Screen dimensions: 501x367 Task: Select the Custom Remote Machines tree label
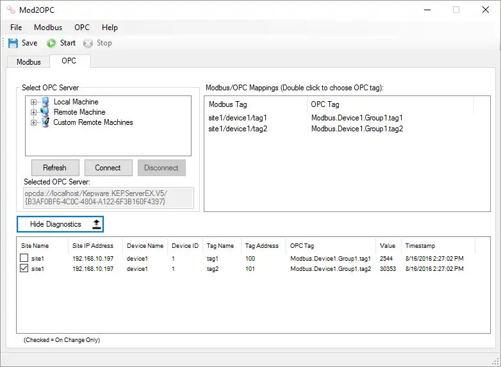click(x=93, y=122)
